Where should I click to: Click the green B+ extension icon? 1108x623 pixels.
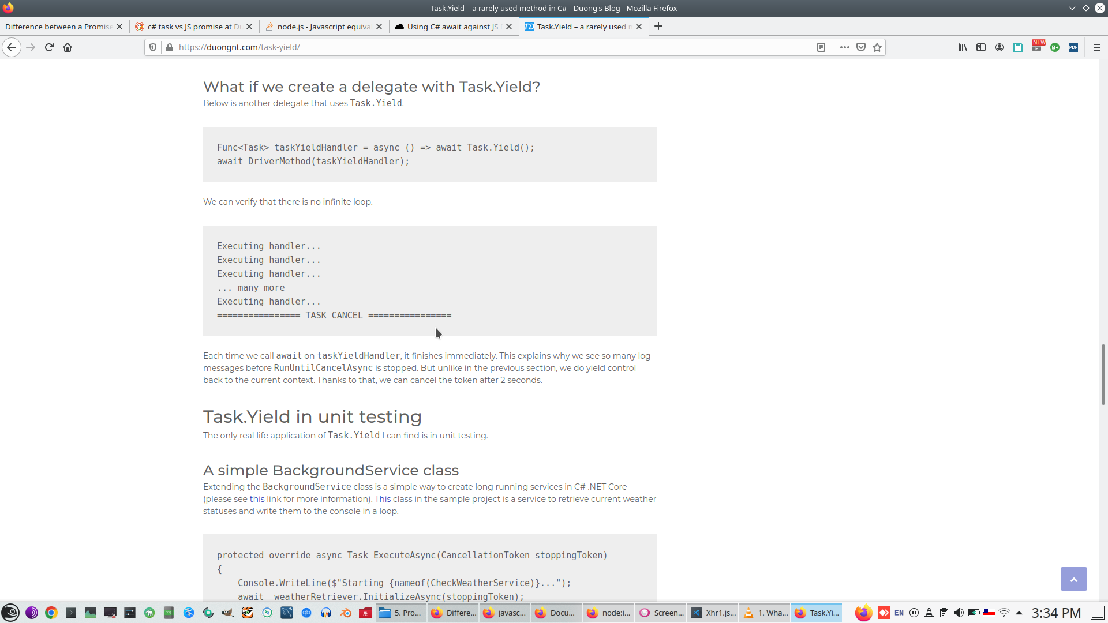tap(1055, 47)
